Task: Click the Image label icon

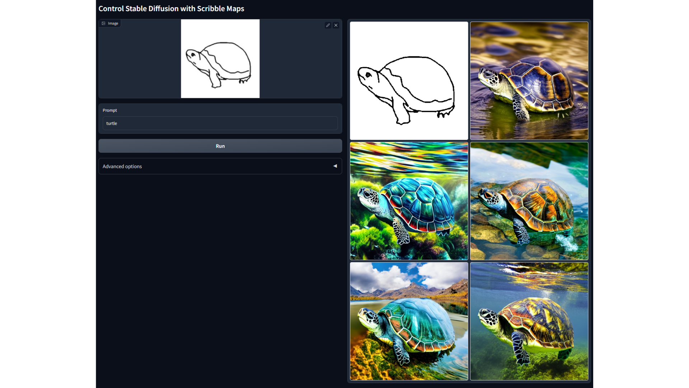Action: tap(104, 23)
